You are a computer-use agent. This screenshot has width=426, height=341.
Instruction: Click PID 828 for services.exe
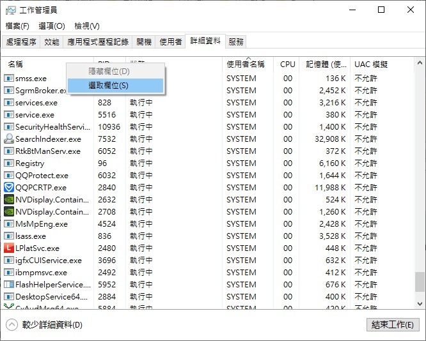tap(105, 103)
